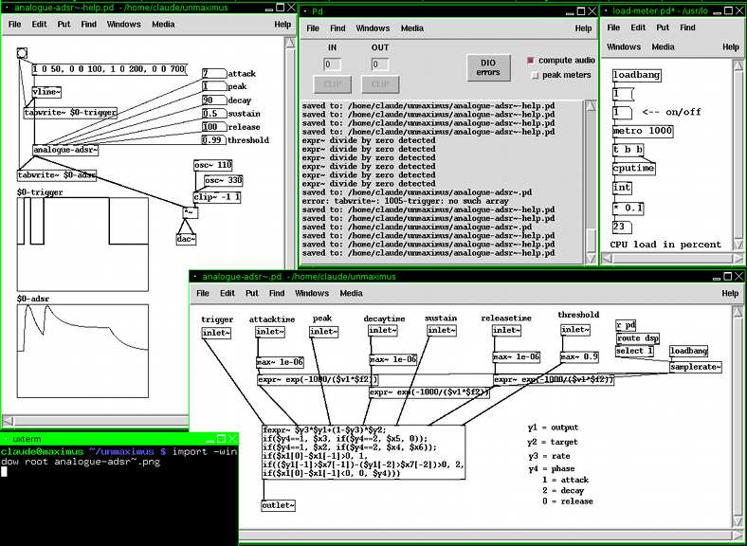Screen dimensions: 747x546
Task: Select the osc~ 110 object
Action: coord(213,165)
